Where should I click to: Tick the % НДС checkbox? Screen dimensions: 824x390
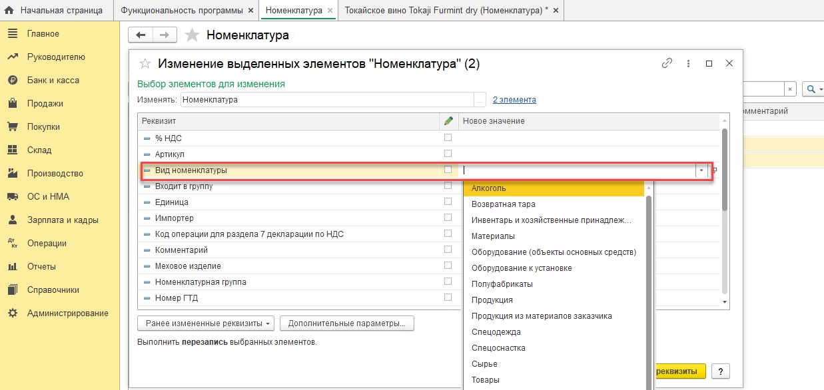tap(448, 138)
